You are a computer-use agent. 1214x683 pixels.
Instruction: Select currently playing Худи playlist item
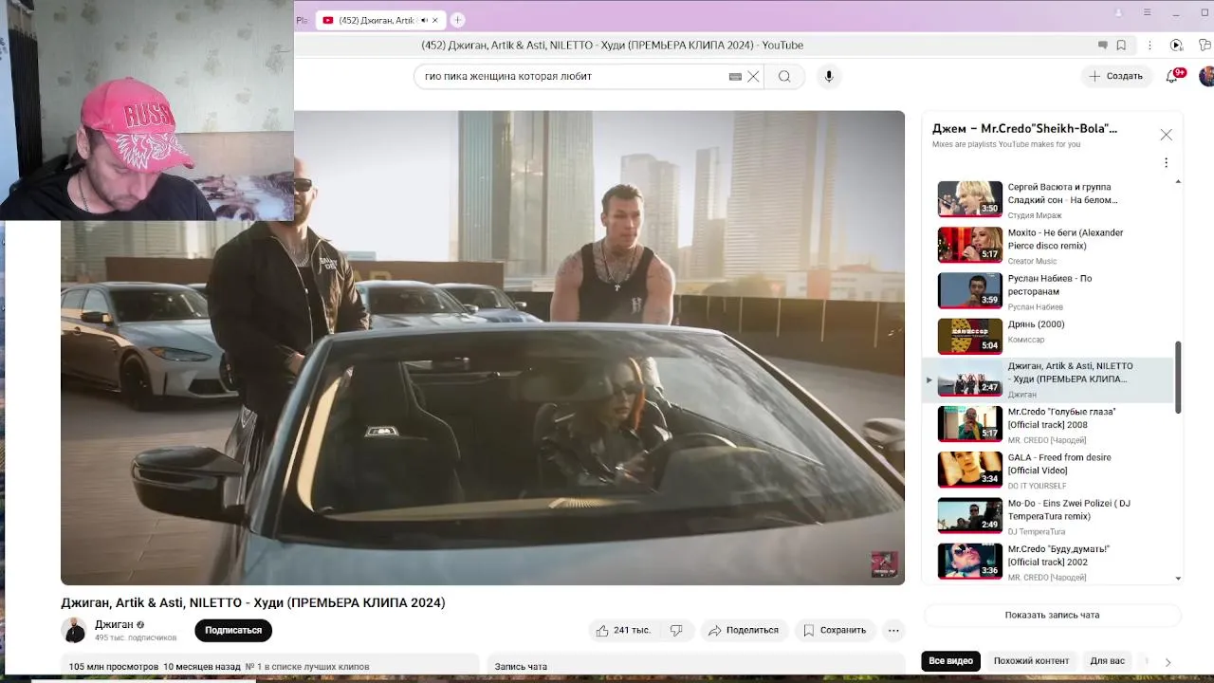pos(1049,379)
